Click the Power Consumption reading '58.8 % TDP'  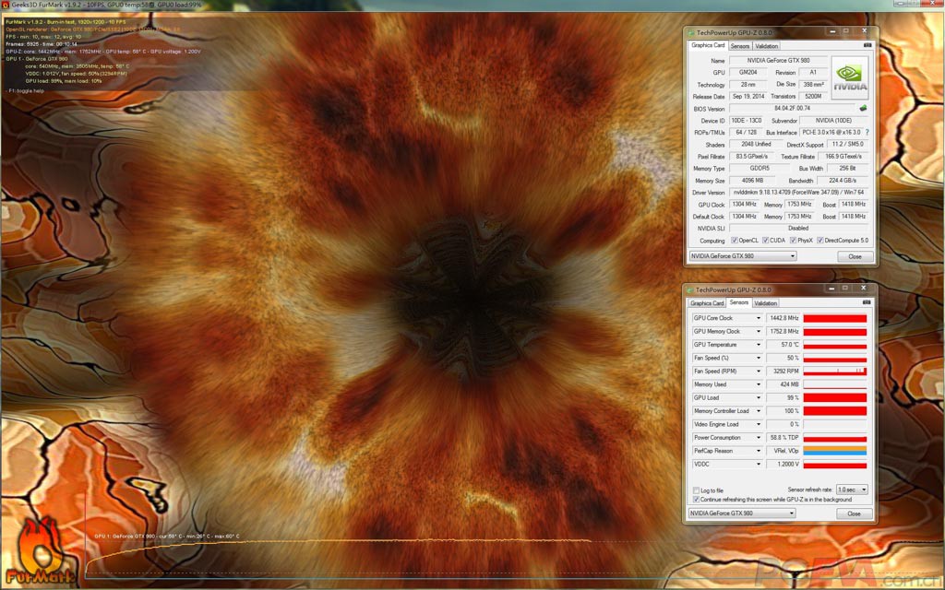click(783, 437)
